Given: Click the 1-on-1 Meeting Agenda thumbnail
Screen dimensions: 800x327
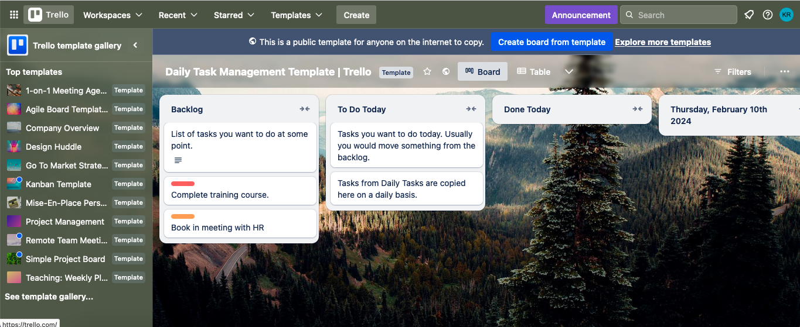Looking at the screenshot, I should tap(14, 90).
